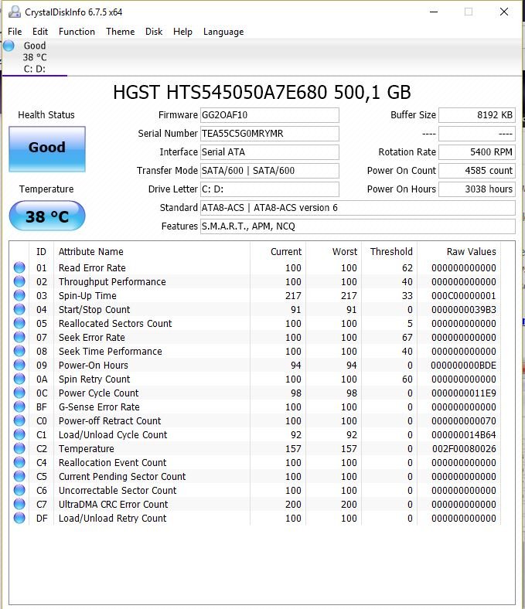Click the Current column header
Image resolution: width=525 pixels, height=609 pixels.
[x=278, y=252]
